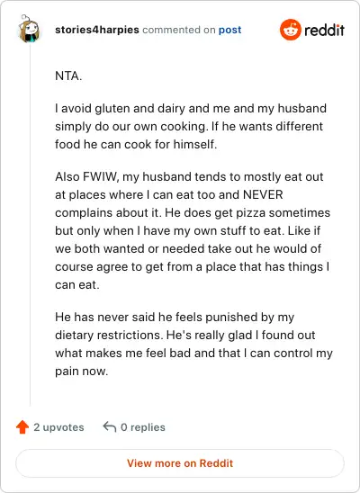Select the "View more on Reddit" button
This screenshot has width=360, height=493.
pos(180,463)
